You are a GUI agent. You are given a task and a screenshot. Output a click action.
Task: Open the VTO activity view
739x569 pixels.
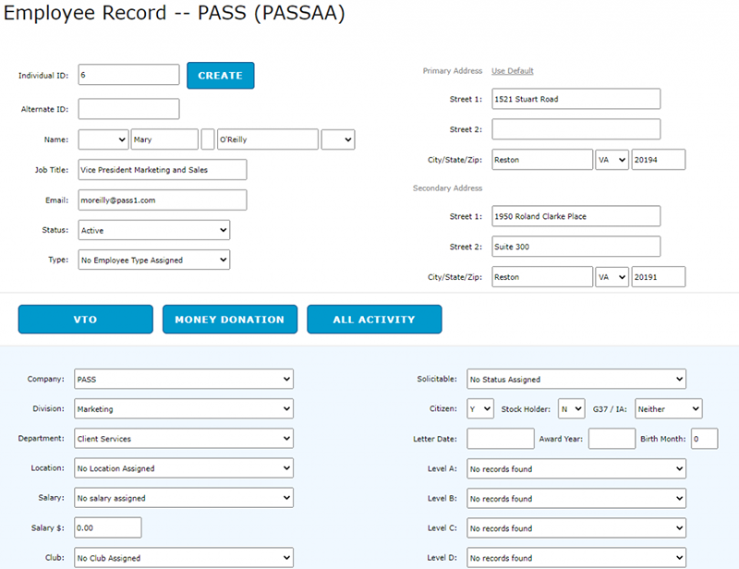click(x=85, y=320)
